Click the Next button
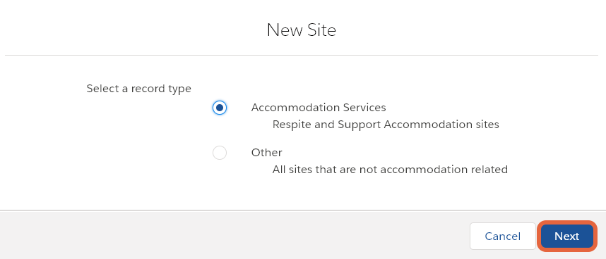This screenshot has height=259, width=606. tap(567, 236)
